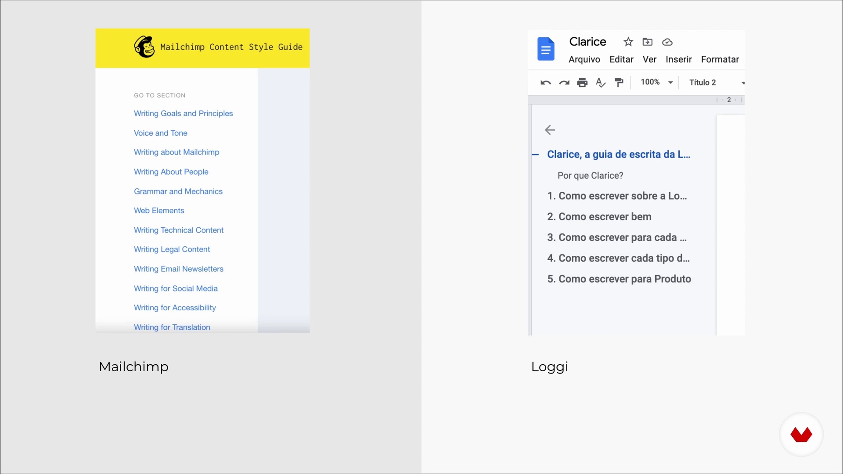Close the outline with the back arrow
Viewport: 843px width, 474px height.
pyautogui.click(x=550, y=130)
